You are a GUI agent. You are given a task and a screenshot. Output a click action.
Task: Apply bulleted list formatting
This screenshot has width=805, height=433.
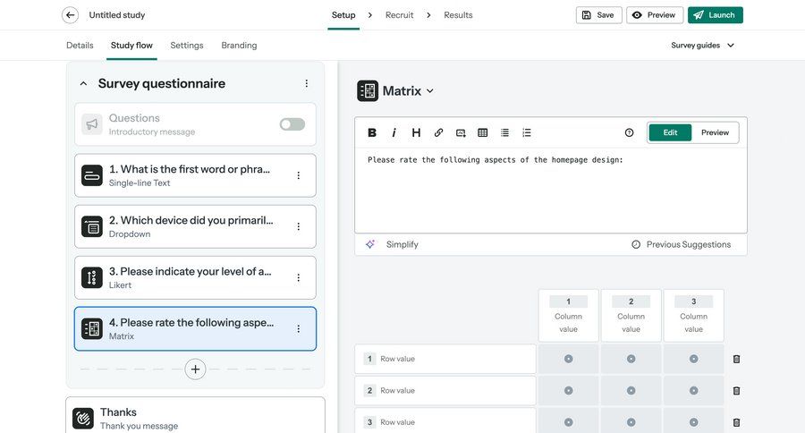(x=504, y=132)
